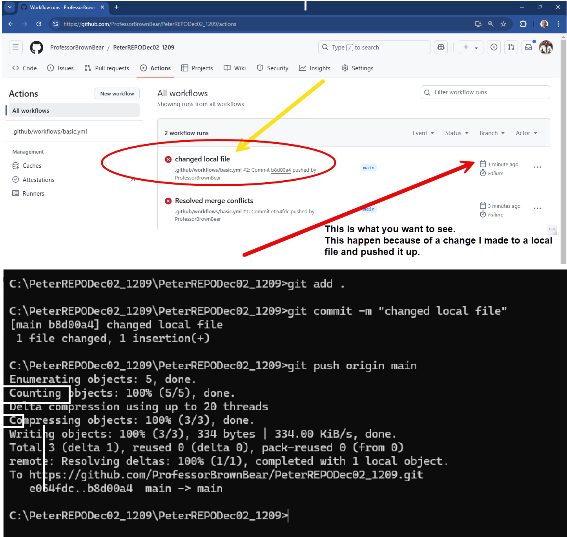Image resolution: width=567 pixels, height=537 pixels.
Task: Expand the Branch filter dropdown
Action: pyautogui.click(x=492, y=133)
